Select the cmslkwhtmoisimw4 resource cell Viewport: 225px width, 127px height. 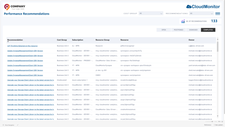coord(128,109)
